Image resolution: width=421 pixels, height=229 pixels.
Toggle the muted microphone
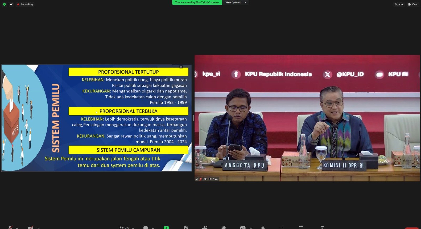click(11, 227)
